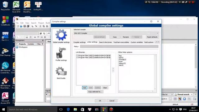Click Open file icon in CodeBlocks toolbar
The image size is (199, 112).
pos(21,26)
